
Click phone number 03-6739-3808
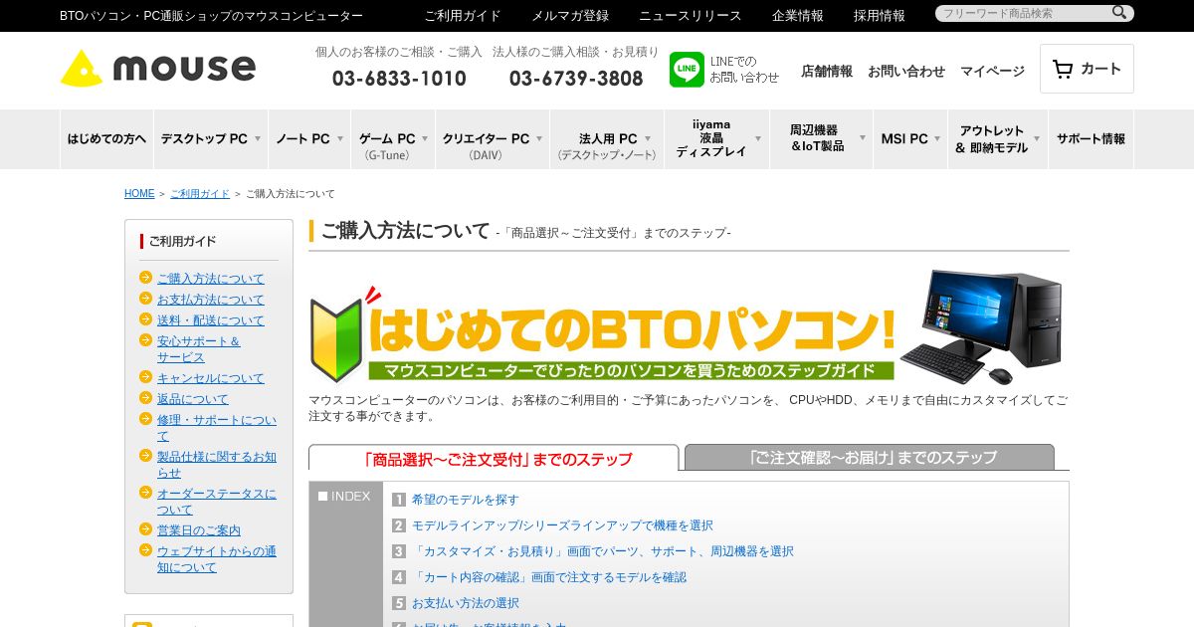coord(576,79)
